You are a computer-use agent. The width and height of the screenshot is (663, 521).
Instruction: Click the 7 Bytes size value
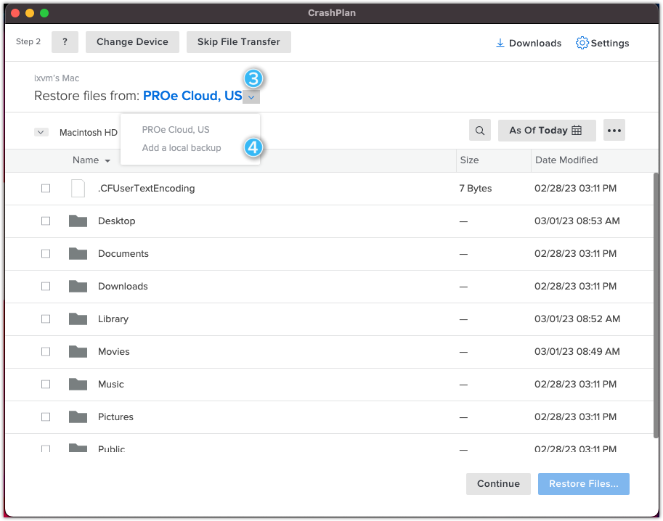(x=476, y=189)
